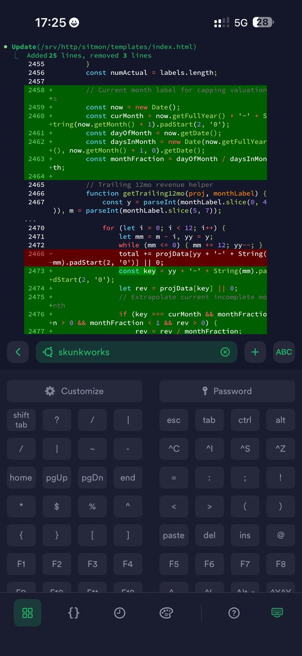Tap the pgUp key

pyautogui.click(x=57, y=478)
